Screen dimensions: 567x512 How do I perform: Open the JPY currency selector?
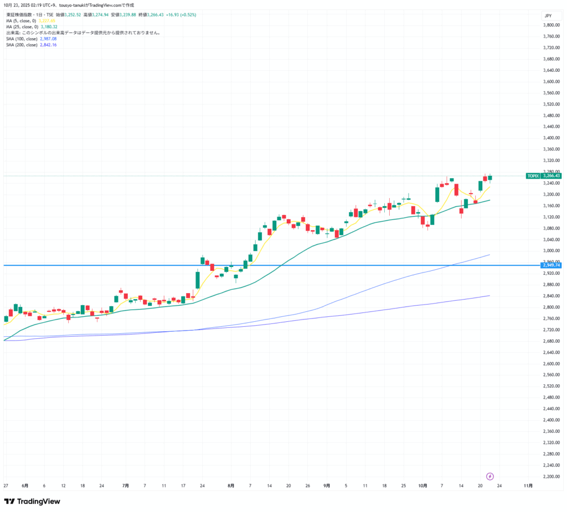[x=547, y=16]
